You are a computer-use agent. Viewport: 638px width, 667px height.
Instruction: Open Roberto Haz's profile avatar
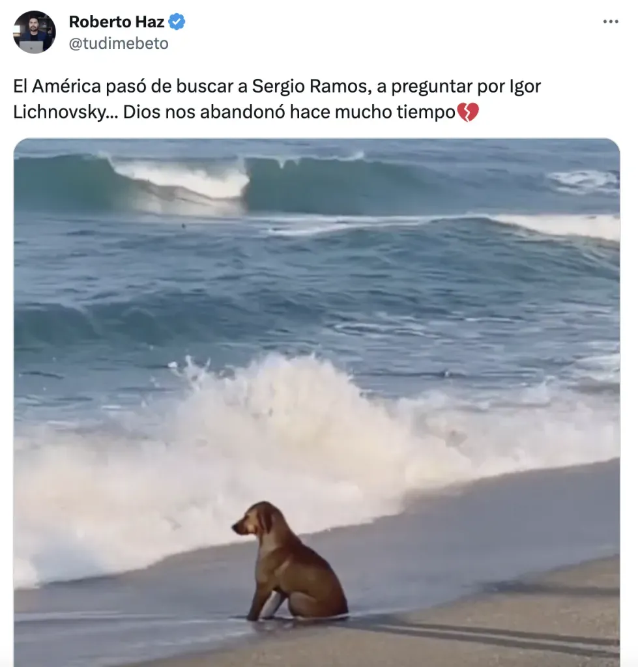pyautogui.click(x=35, y=32)
